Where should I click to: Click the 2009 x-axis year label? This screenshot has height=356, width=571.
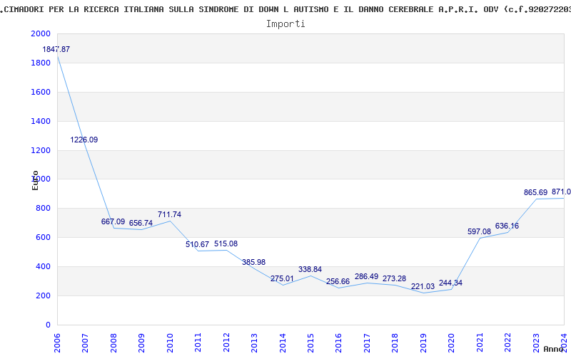coord(141,343)
